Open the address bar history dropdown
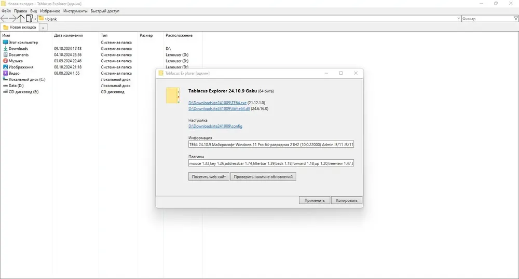519x279 pixels. pyautogui.click(x=458, y=19)
